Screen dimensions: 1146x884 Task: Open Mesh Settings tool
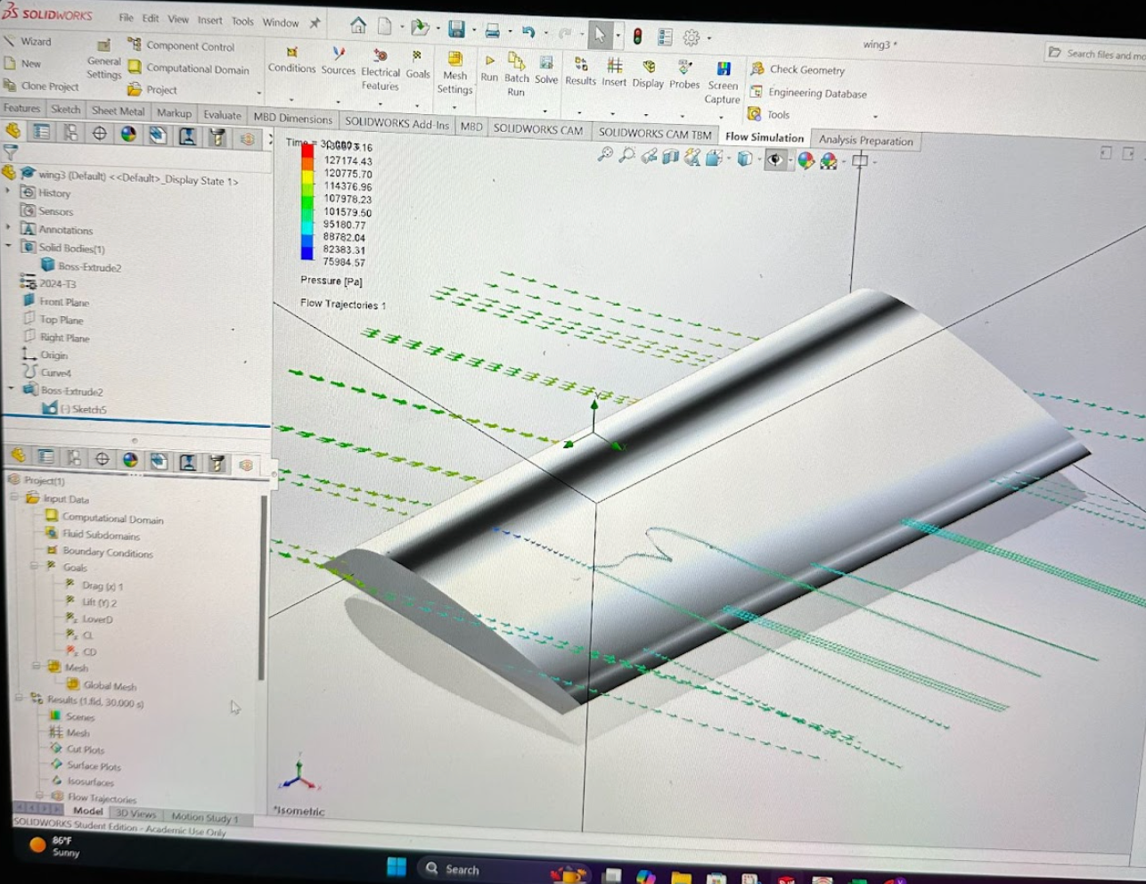pos(454,72)
